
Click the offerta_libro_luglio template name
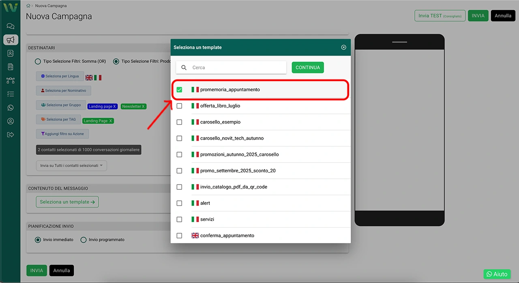click(220, 106)
